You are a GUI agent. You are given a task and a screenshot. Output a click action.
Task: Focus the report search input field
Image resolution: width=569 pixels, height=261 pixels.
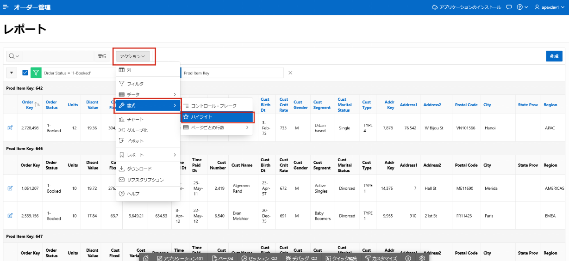point(58,56)
